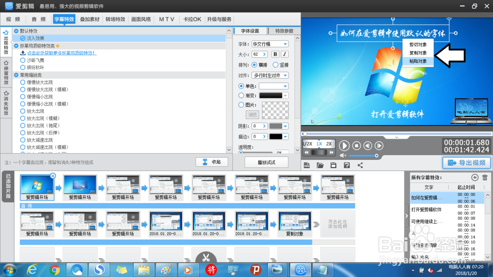Collapse 好莱坞顶级特效类 group
Image resolution: width=493 pixels, height=277 pixels.
tap(16, 45)
